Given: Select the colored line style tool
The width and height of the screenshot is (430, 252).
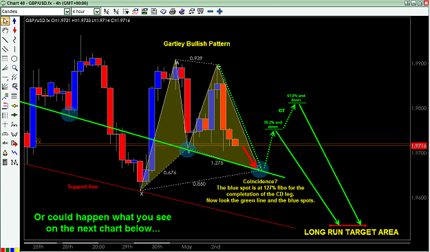Looking at the screenshot, I should click(x=6, y=96).
